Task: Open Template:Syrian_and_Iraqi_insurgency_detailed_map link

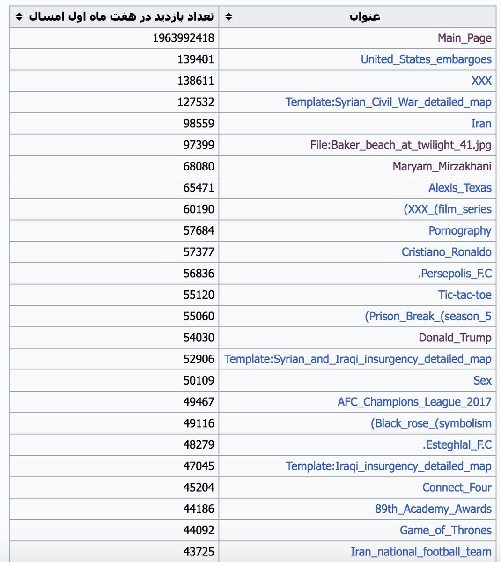Action: coord(358,359)
